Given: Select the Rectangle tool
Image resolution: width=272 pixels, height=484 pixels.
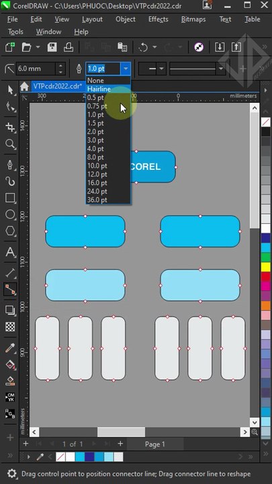Looking at the screenshot, I should (x=11, y=198).
